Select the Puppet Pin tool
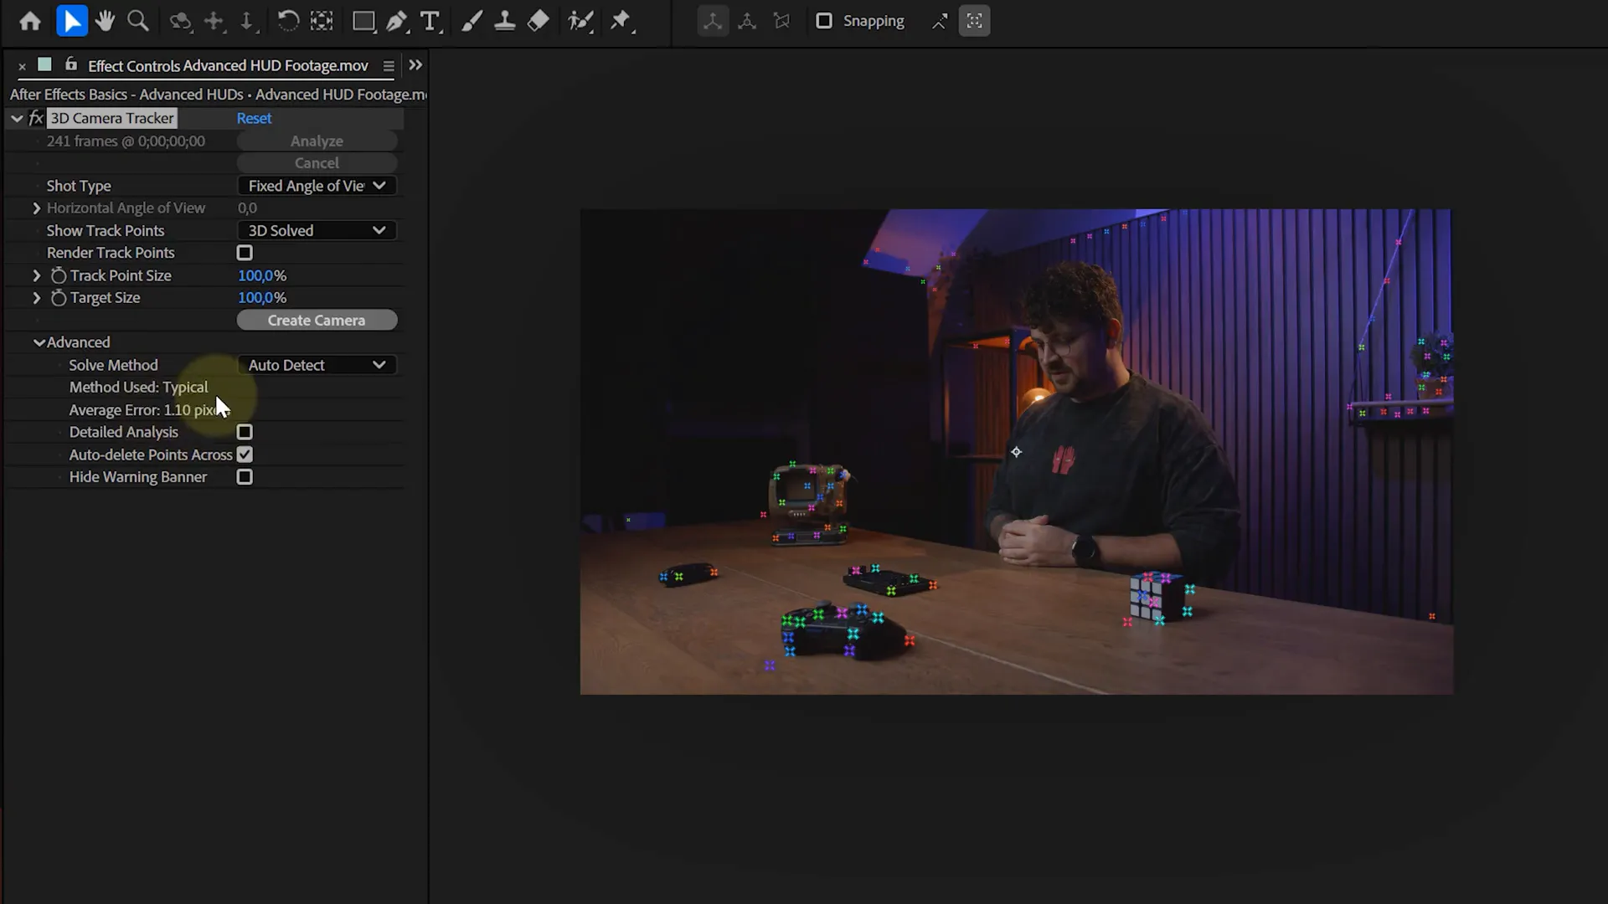1608x904 pixels. [621, 21]
